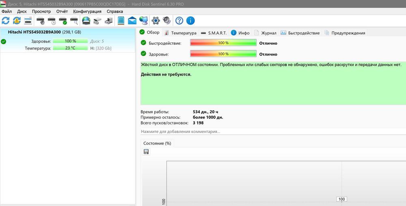Open the blue notepad report icon
This screenshot has height=206, width=406.
point(121,21)
